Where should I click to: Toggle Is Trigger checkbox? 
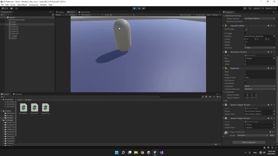click(x=245, y=33)
